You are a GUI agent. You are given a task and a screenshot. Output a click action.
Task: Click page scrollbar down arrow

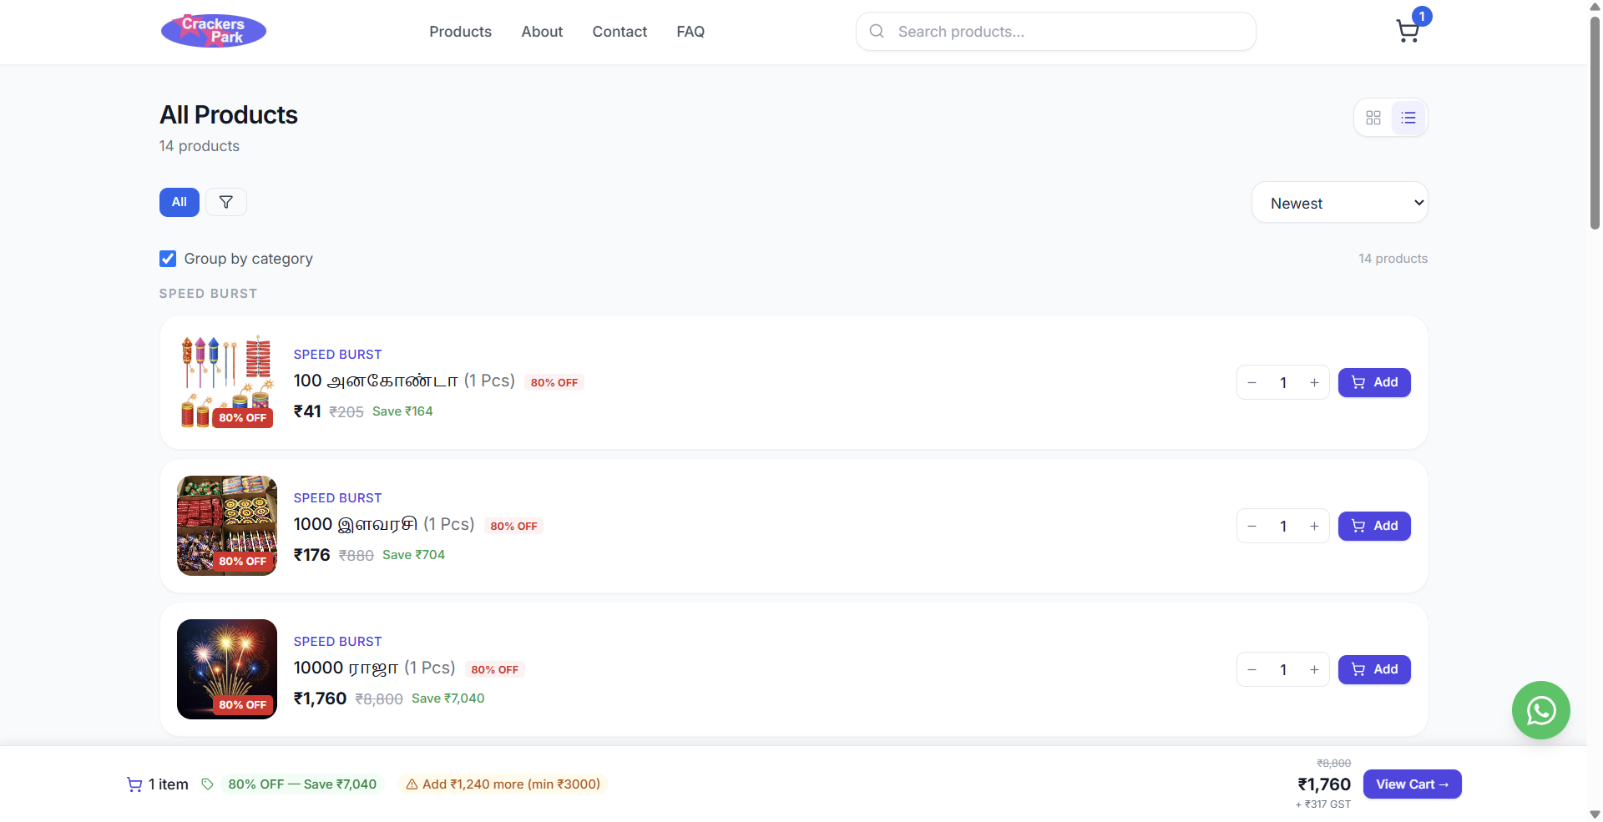[x=1595, y=814]
